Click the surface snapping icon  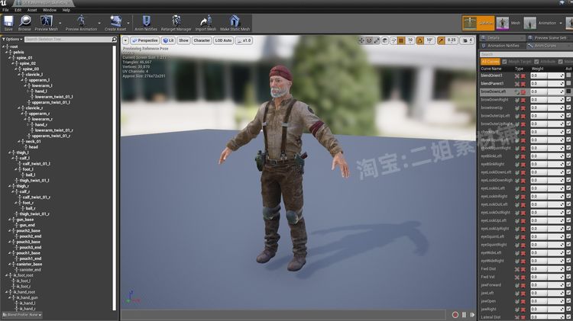point(393,40)
